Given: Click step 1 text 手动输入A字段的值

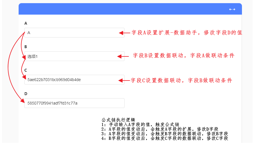Looking at the screenshot, I should point(140,124).
